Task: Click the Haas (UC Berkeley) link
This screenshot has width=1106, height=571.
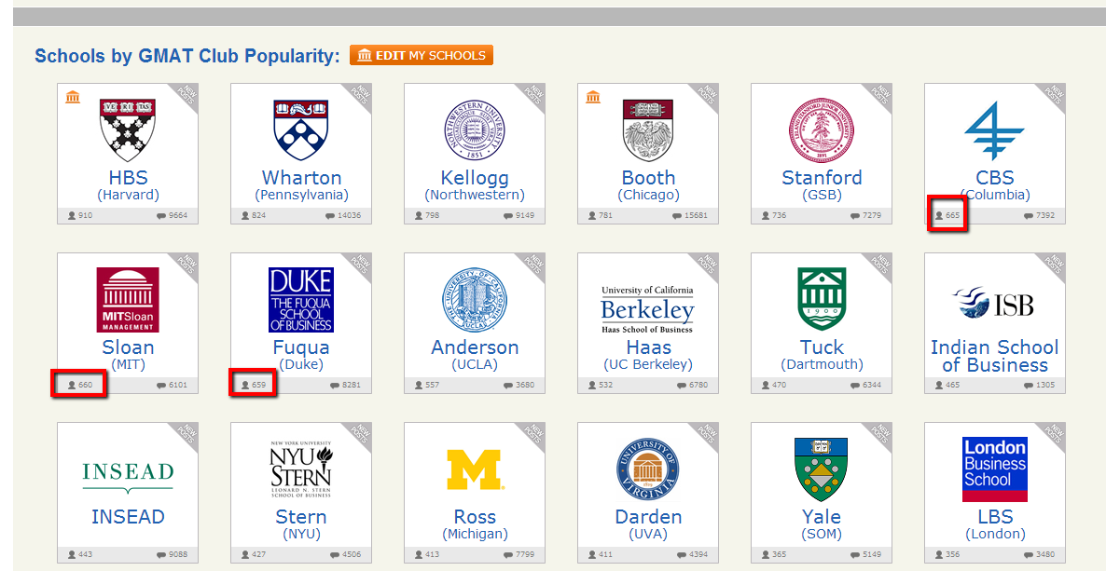Action: point(648,355)
